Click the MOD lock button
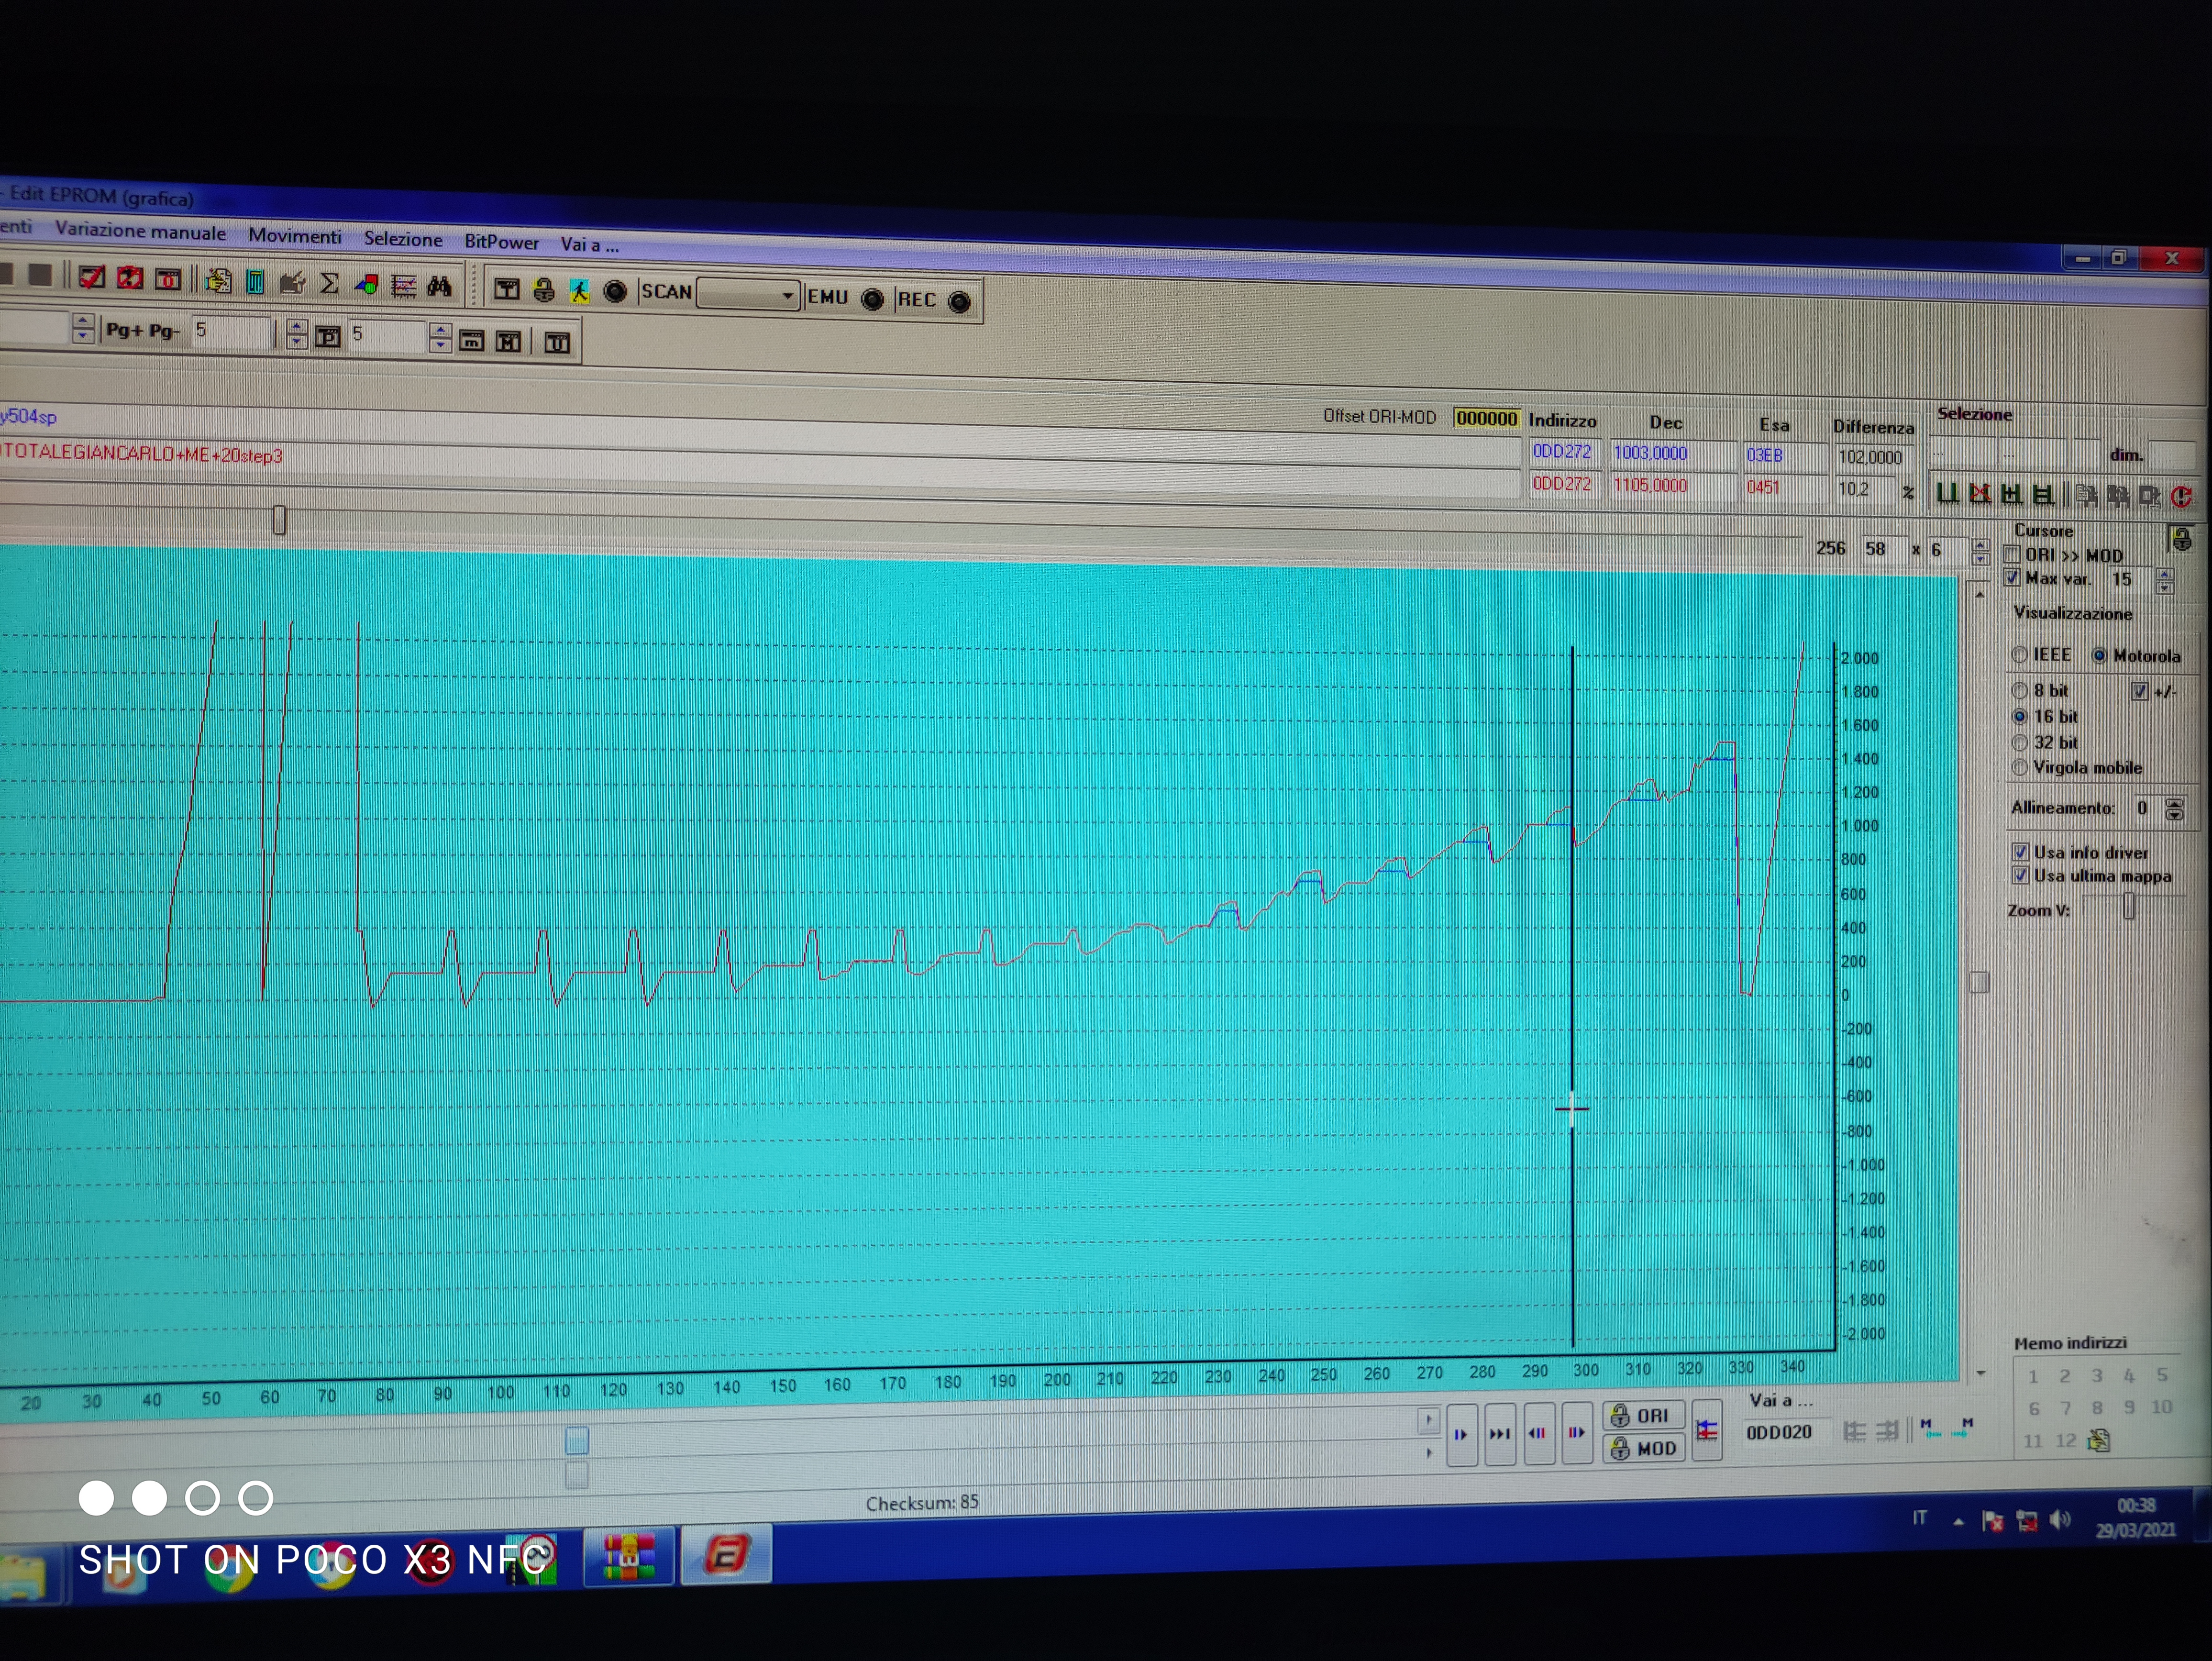The height and width of the screenshot is (1661, 2212). [1644, 1448]
